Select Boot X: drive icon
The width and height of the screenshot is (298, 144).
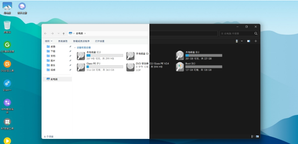click(180, 67)
